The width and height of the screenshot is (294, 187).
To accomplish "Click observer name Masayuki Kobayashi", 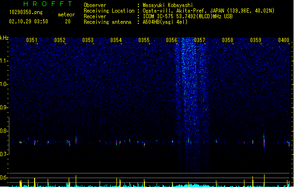I will coord(168,5).
